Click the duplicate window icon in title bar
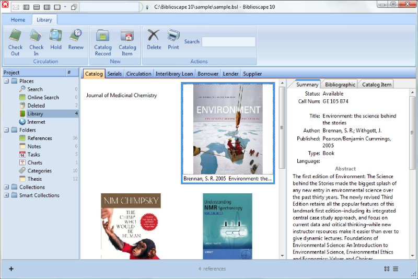The width and height of the screenshot is (418, 279). pos(74,7)
